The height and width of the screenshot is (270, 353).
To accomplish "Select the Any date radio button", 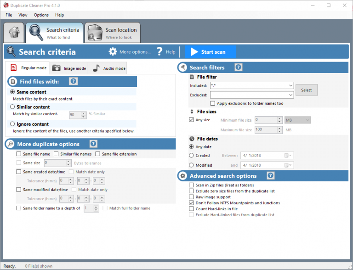I will point(191,146).
